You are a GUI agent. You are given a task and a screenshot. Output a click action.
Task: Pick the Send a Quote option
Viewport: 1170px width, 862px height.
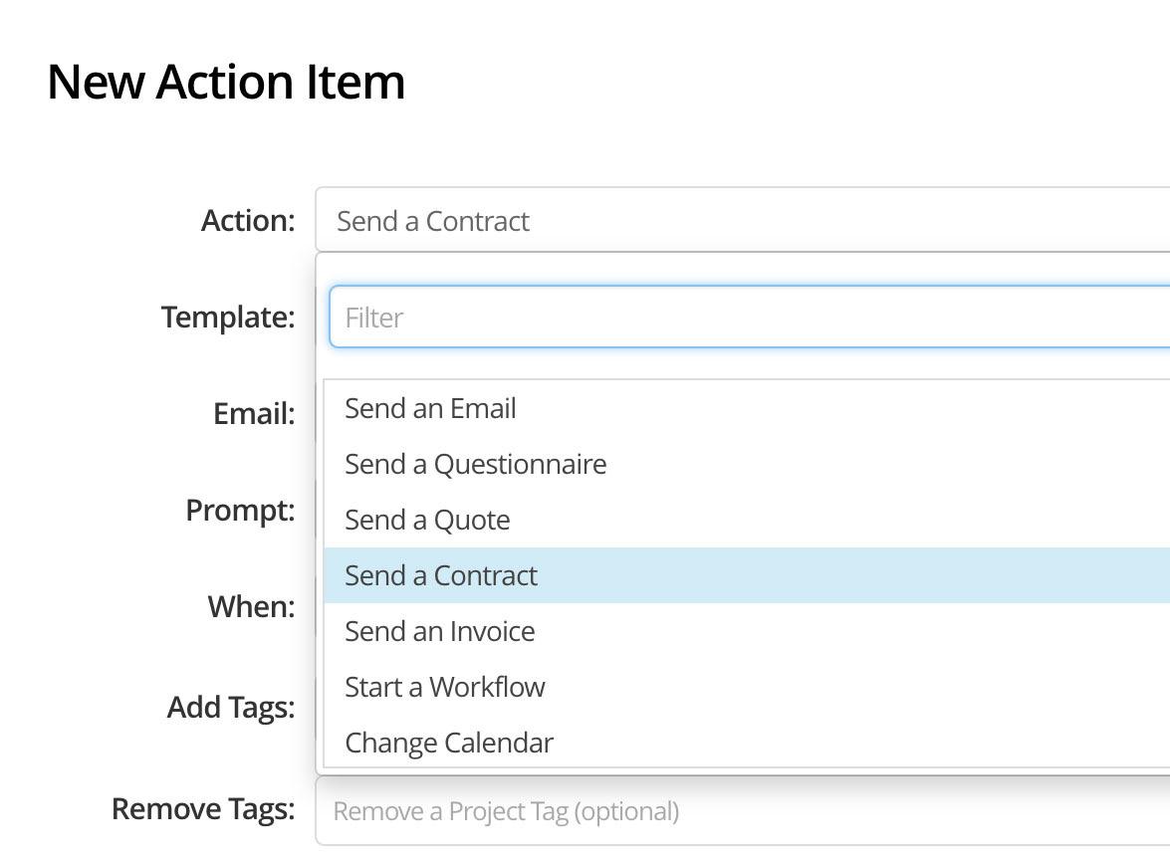tap(427, 520)
